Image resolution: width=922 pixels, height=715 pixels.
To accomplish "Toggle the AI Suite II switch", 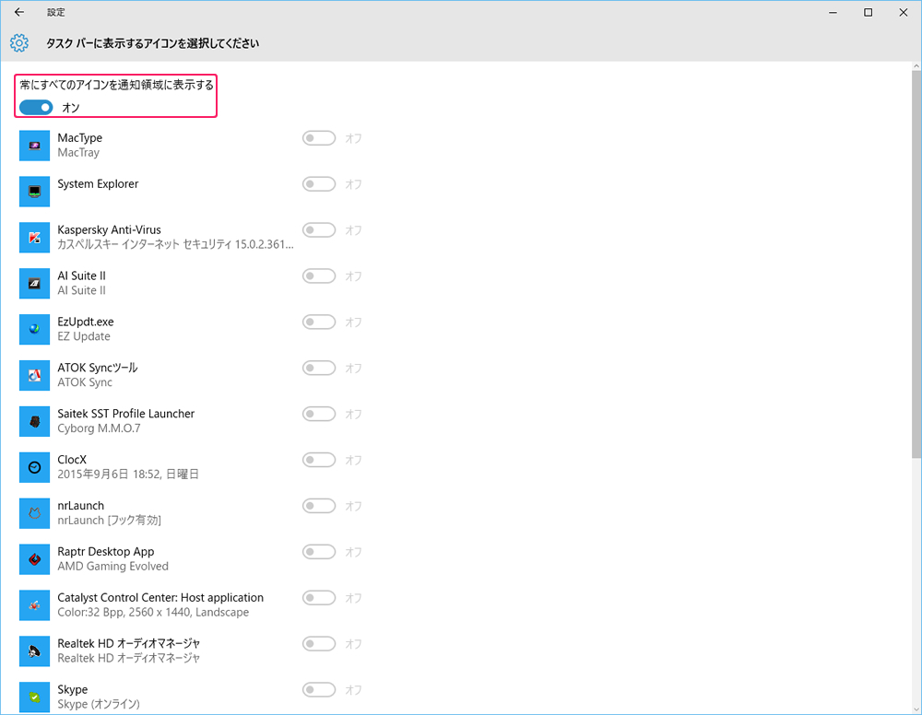I will pyautogui.click(x=319, y=276).
